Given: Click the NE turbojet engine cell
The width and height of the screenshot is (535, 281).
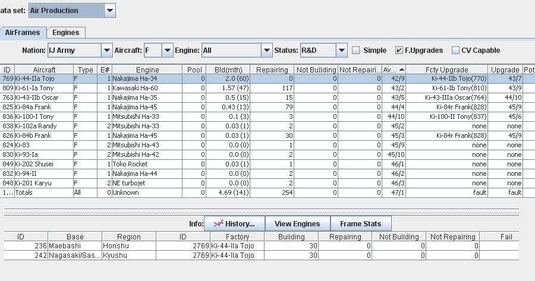Looking at the screenshot, I should (x=147, y=183).
